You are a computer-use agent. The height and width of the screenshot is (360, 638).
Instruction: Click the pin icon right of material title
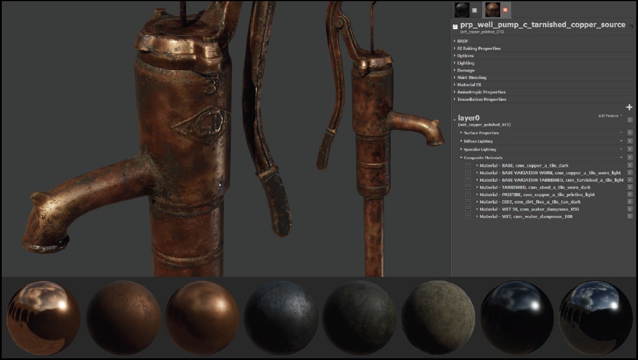click(631, 27)
